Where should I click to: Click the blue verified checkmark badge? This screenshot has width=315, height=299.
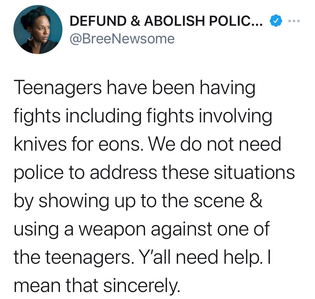click(274, 21)
